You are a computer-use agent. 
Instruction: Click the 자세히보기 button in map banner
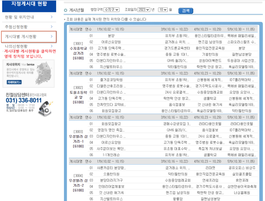click(13, 82)
